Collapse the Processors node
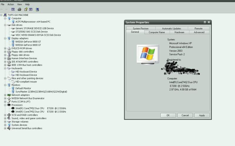The width and height of the screenshot is (235, 146). (x=5, y=105)
